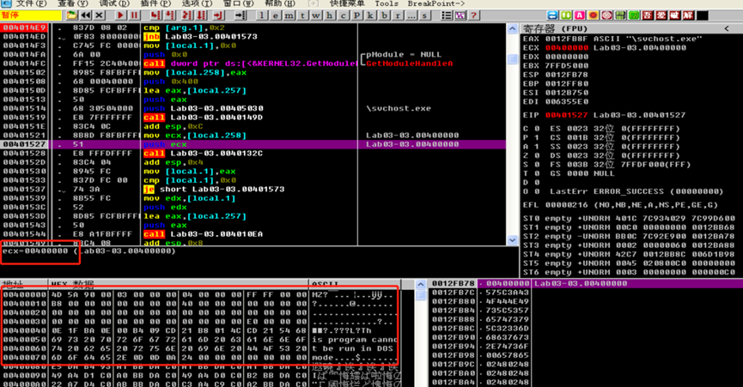
Task: Click the red circle on yellow icon
Action: (593, 15)
